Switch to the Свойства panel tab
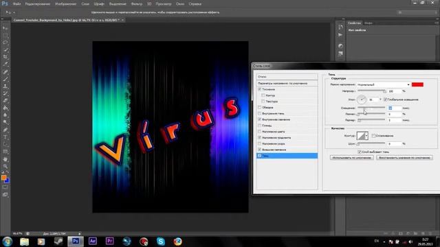440x247 pixels. coord(355,23)
